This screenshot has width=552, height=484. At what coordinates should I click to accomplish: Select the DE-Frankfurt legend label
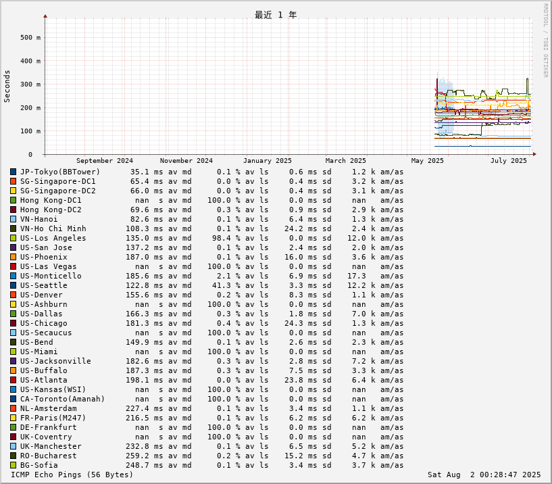click(48, 428)
